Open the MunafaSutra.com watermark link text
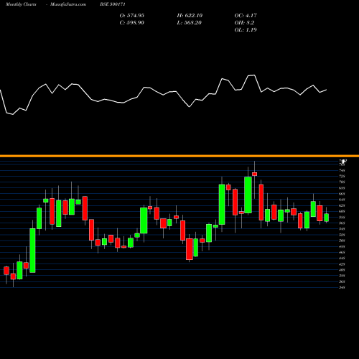 tap(68, 4)
